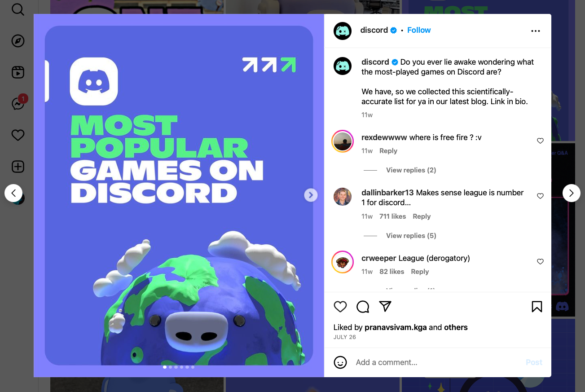This screenshot has width=585, height=392.
Task: Open Reels from the sidebar
Action: 18,72
